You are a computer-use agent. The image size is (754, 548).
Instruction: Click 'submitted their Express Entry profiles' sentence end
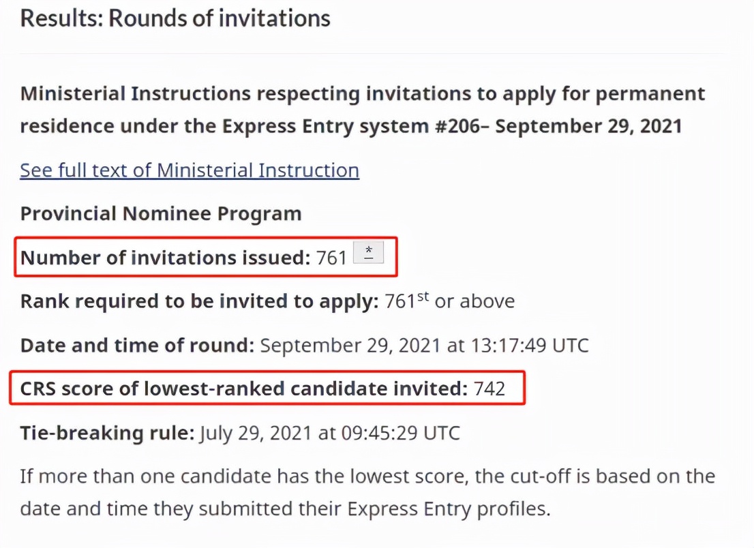pyautogui.click(x=423, y=509)
